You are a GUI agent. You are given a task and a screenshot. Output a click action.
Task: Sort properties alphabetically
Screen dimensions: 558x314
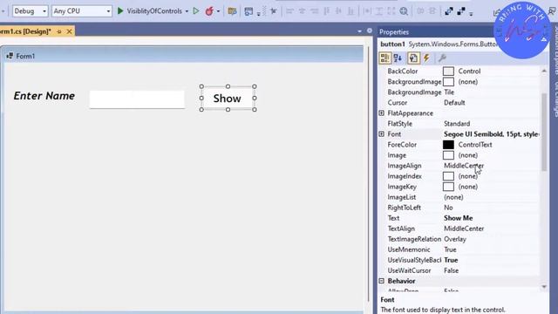[398, 58]
